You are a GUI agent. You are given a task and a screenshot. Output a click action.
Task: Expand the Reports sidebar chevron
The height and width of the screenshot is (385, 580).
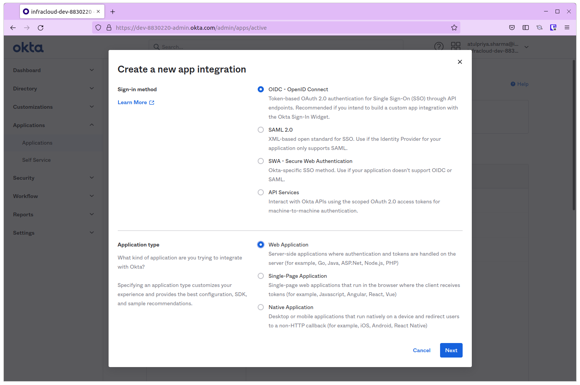coord(92,214)
